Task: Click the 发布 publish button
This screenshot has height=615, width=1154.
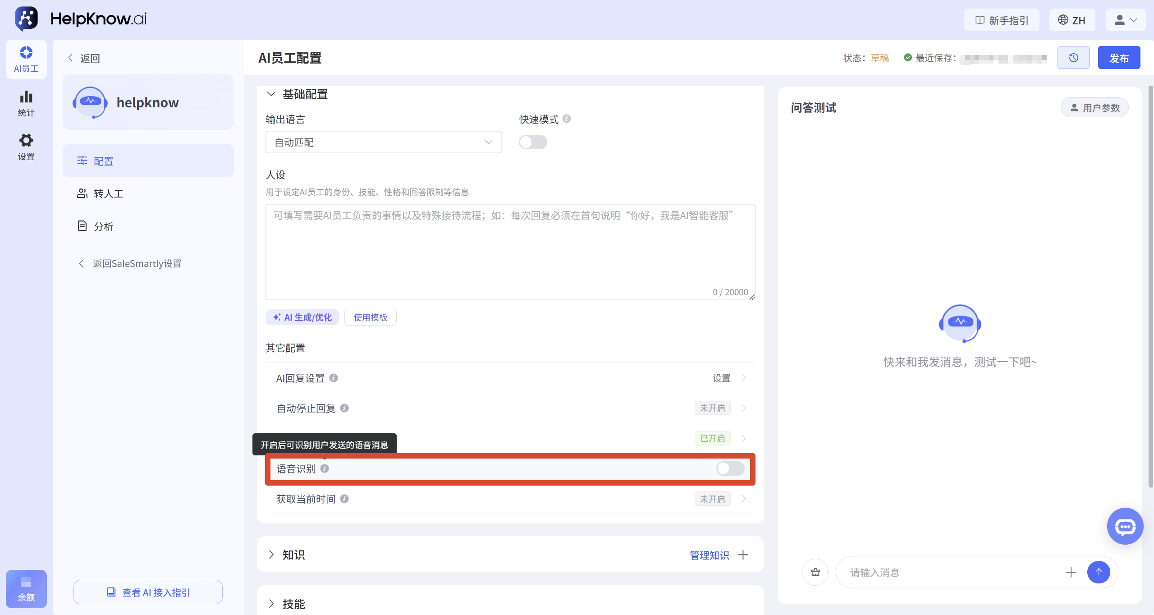Action: [x=1119, y=58]
